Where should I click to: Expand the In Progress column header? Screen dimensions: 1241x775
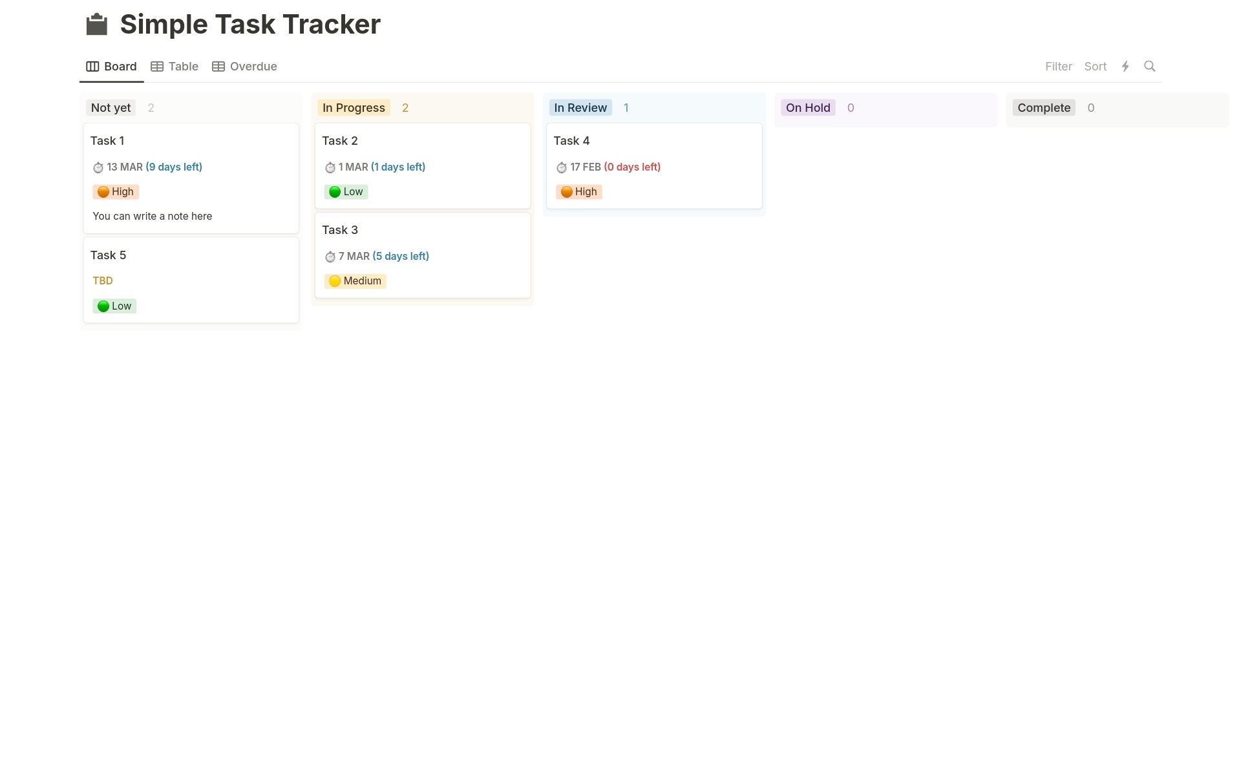pyautogui.click(x=354, y=107)
